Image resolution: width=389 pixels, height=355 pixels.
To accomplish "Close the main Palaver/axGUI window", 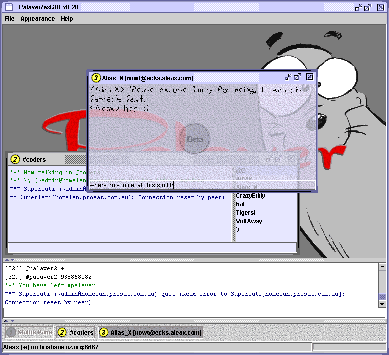I will [x=380, y=7].
